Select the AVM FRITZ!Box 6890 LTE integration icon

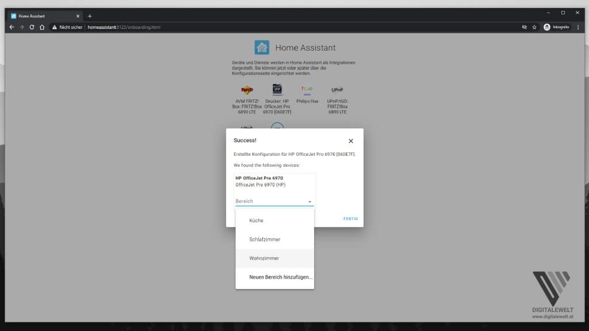pos(246,91)
